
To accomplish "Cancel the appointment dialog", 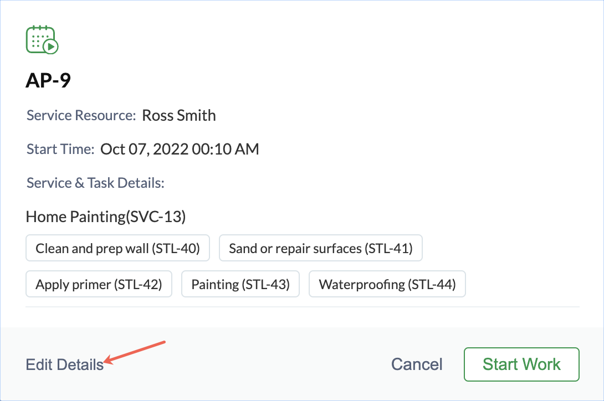I will coord(417,364).
